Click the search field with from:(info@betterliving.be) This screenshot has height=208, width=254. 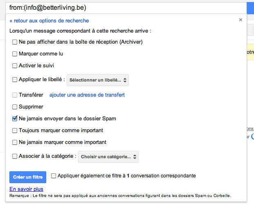(x=126, y=8)
